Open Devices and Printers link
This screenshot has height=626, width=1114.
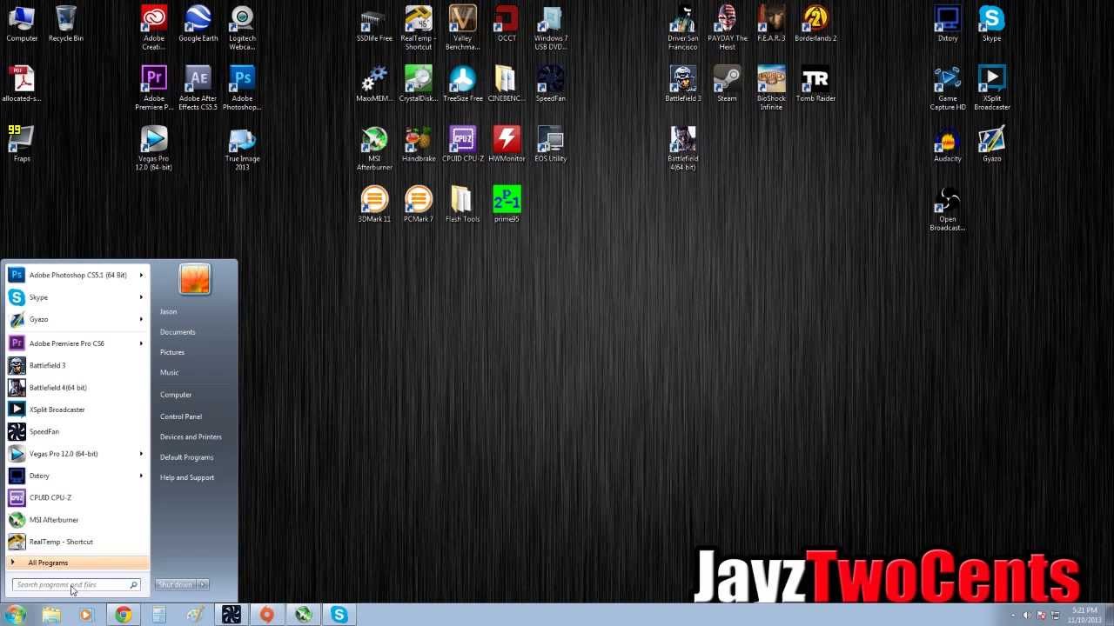pyautogui.click(x=191, y=436)
